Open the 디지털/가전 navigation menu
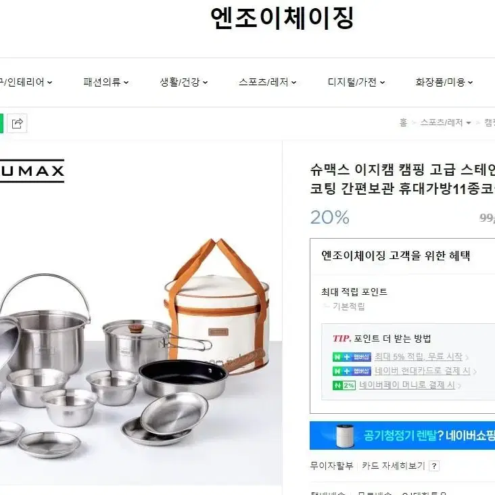The width and height of the screenshot is (495, 495). click(x=356, y=82)
